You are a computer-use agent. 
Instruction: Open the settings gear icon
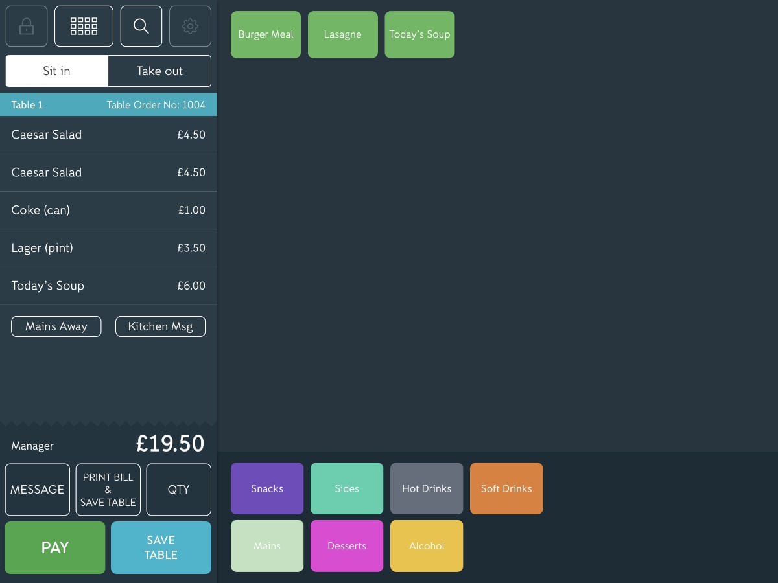pyautogui.click(x=190, y=26)
